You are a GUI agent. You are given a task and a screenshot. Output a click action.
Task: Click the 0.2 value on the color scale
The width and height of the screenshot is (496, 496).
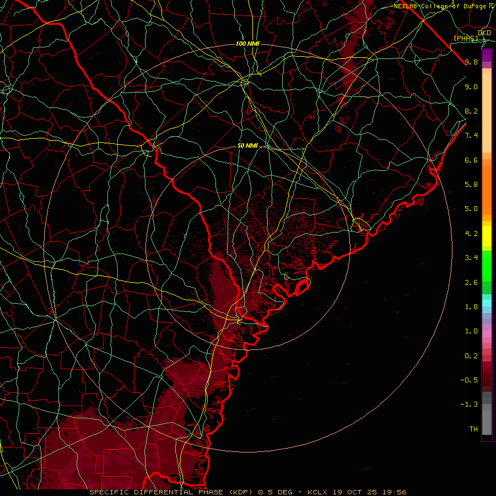click(471, 356)
